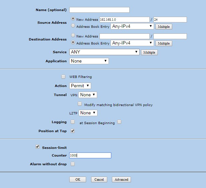Click the empty Destination netmask field
The image size is (206, 188).
[x=170, y=36]
